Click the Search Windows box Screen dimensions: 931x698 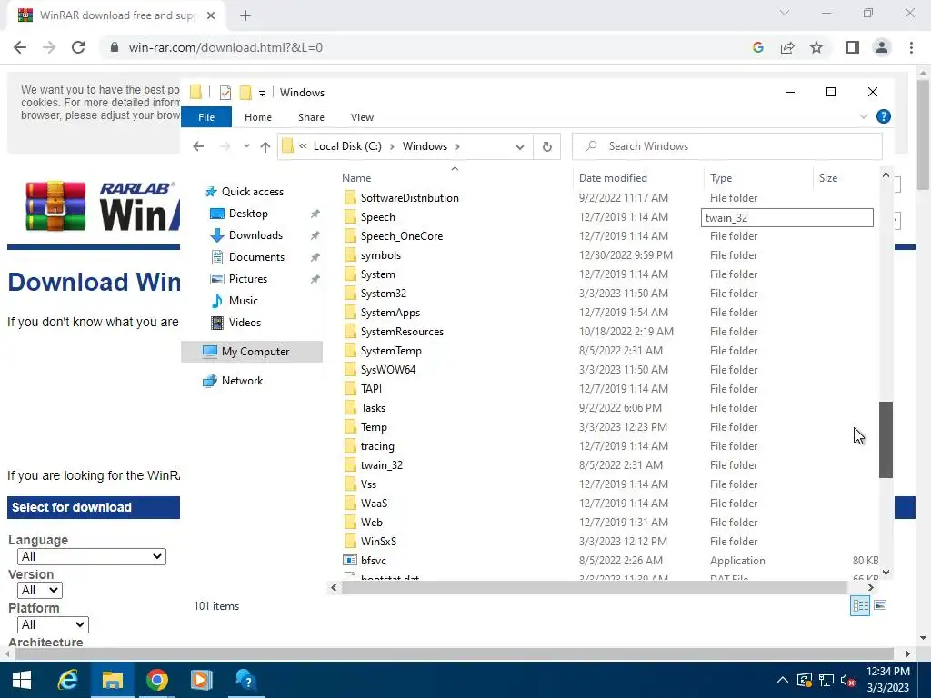727,146
